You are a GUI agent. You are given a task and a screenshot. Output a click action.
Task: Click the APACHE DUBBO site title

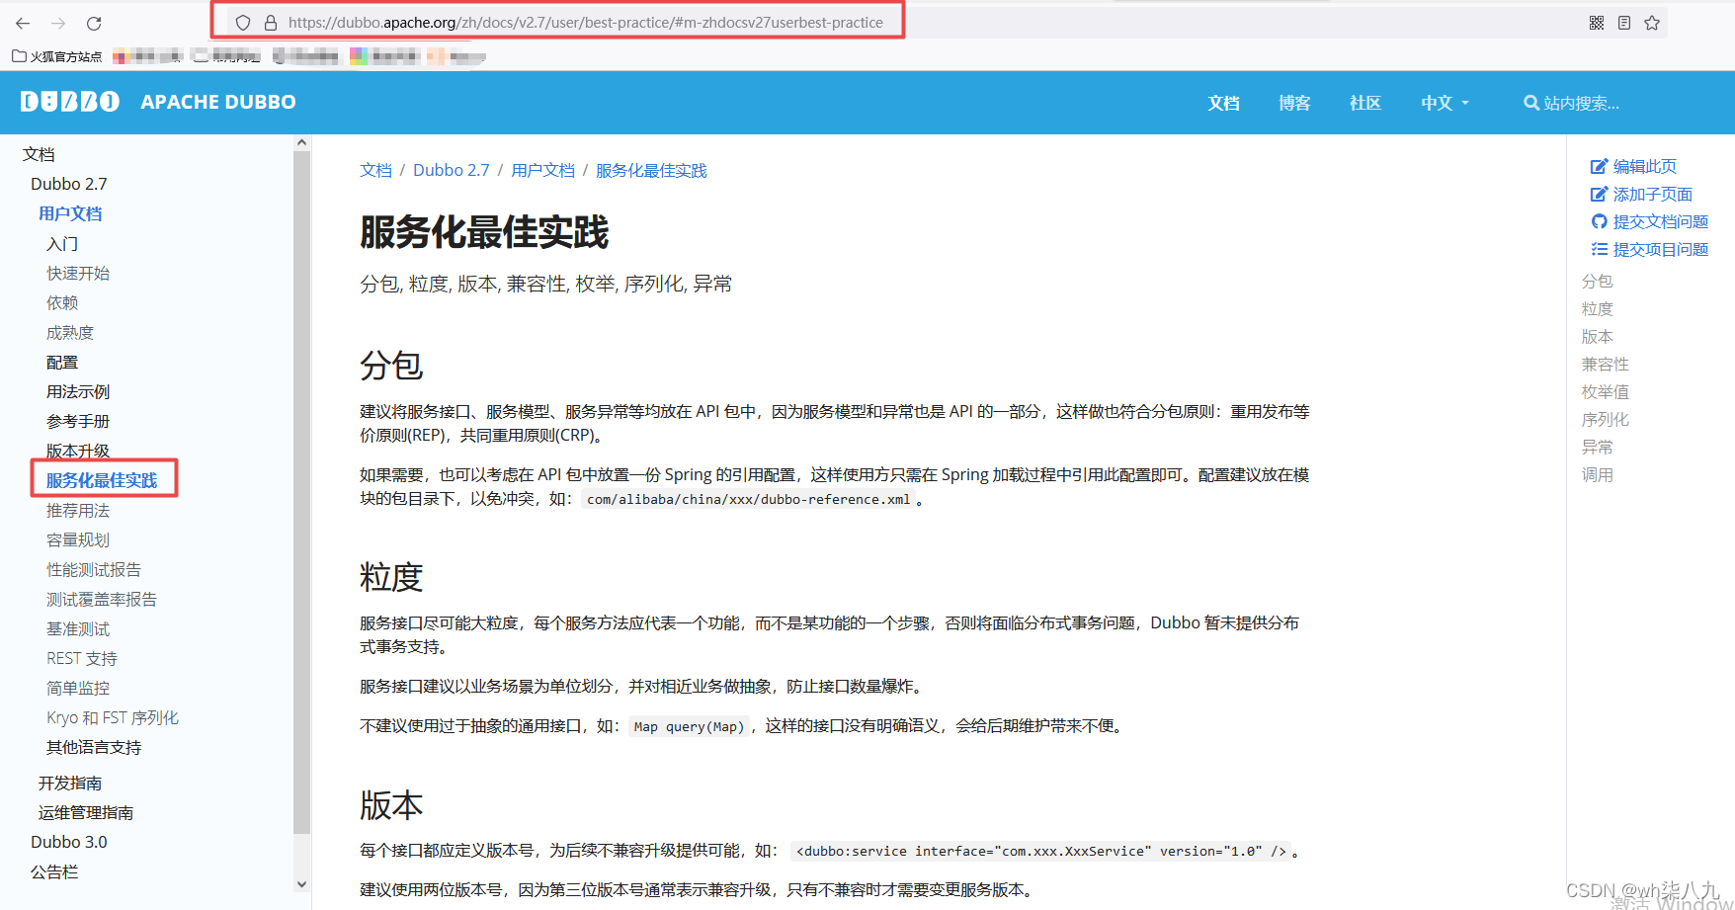tap(218, 102)
